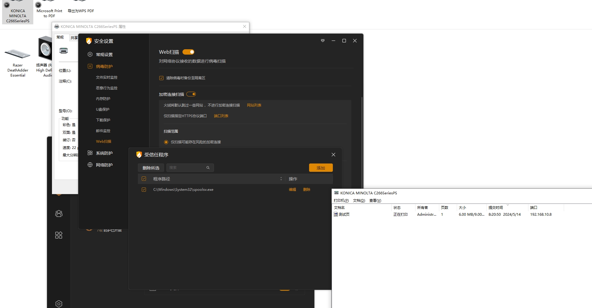Viewport: 592px width, 308px height.
Task: Uncheck the spoolsv.exe row checkbox
Action: point(144,190)
